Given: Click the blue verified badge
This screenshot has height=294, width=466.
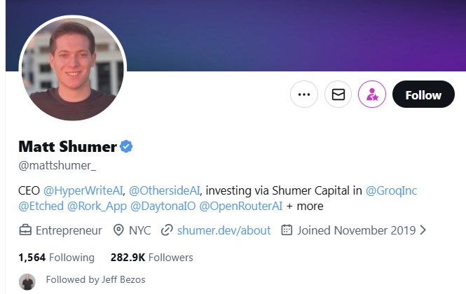Looking at the screenshot, I should [127, 146].
